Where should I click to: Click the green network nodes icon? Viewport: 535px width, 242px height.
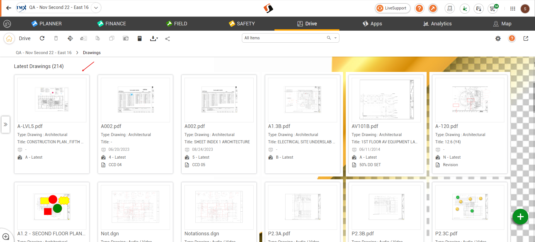[465, 9]
